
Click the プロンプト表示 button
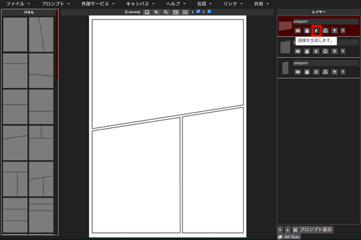[313, 230]
